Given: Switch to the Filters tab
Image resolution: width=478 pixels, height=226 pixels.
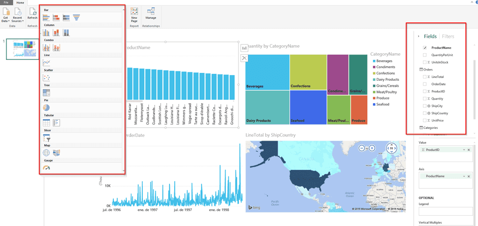Looking at the screenshot, I should [x=448, y=36].
